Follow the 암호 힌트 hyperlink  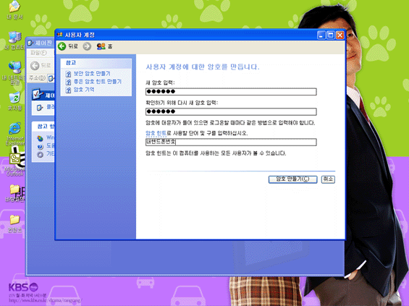tap(156, 133)
